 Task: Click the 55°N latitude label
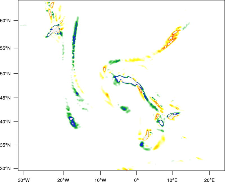click(5, 48)
